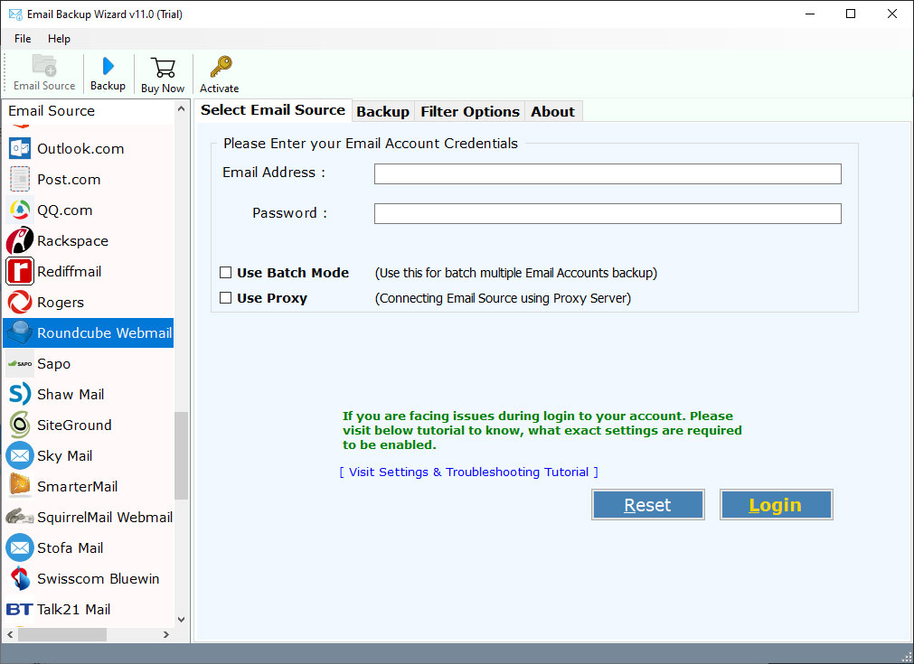
Task: Maximize the Email Backup Wizard window
Action: point(851,14)
